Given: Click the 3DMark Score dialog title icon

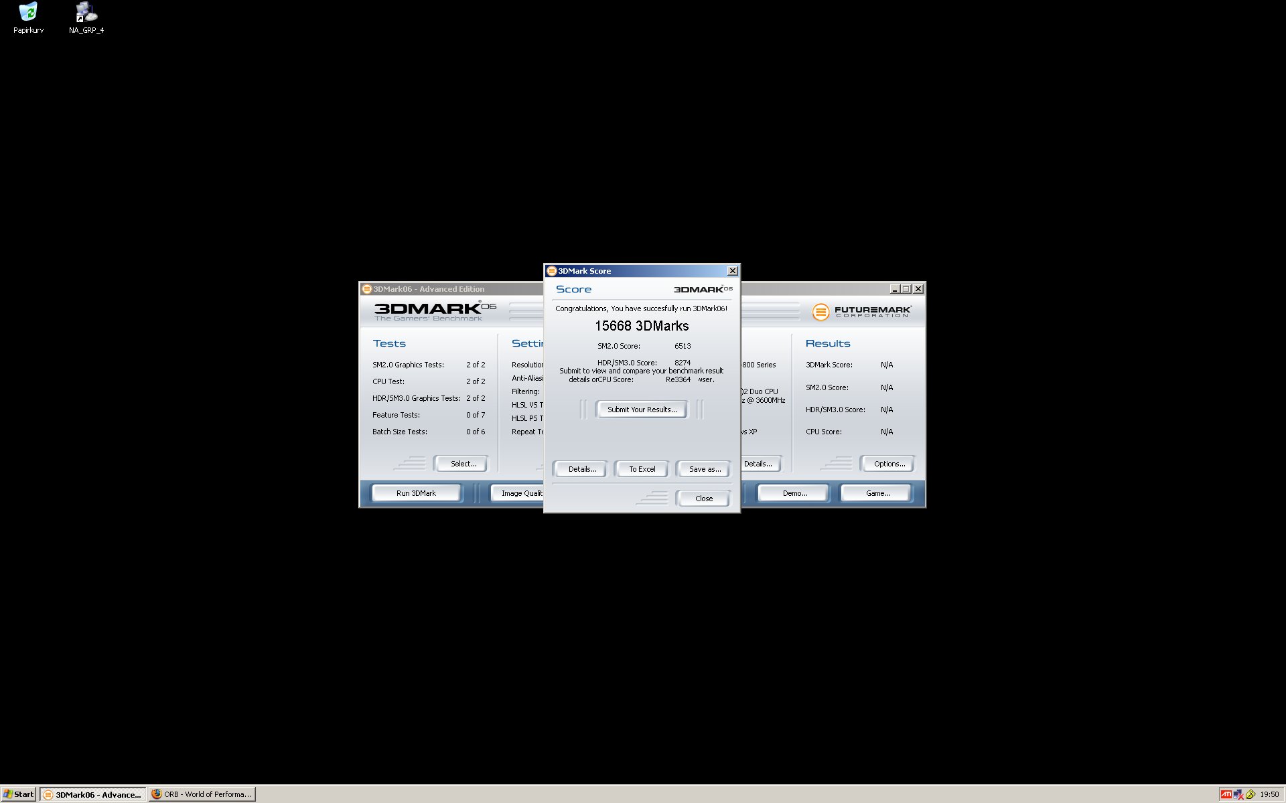Looking at the screenshot, I should 552,271.
